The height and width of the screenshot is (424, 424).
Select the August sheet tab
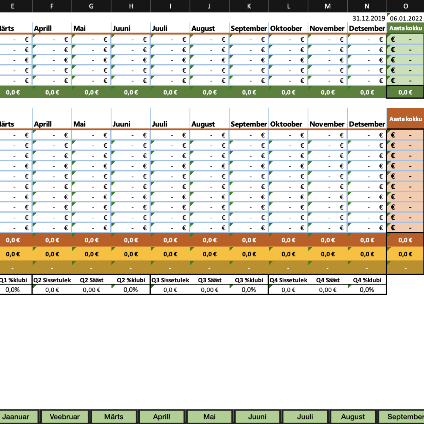point(353,417)
